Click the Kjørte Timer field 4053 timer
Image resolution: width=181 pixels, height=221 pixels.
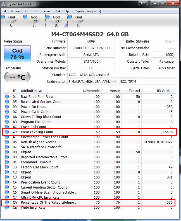tap(163, 68)
